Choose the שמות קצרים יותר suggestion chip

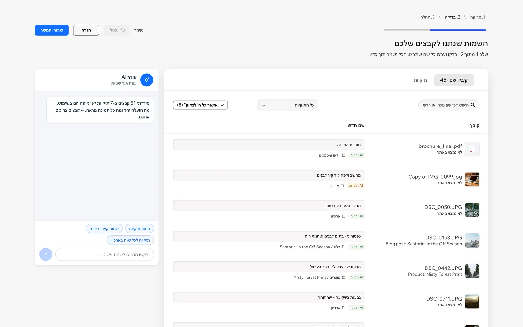point(104,229)
